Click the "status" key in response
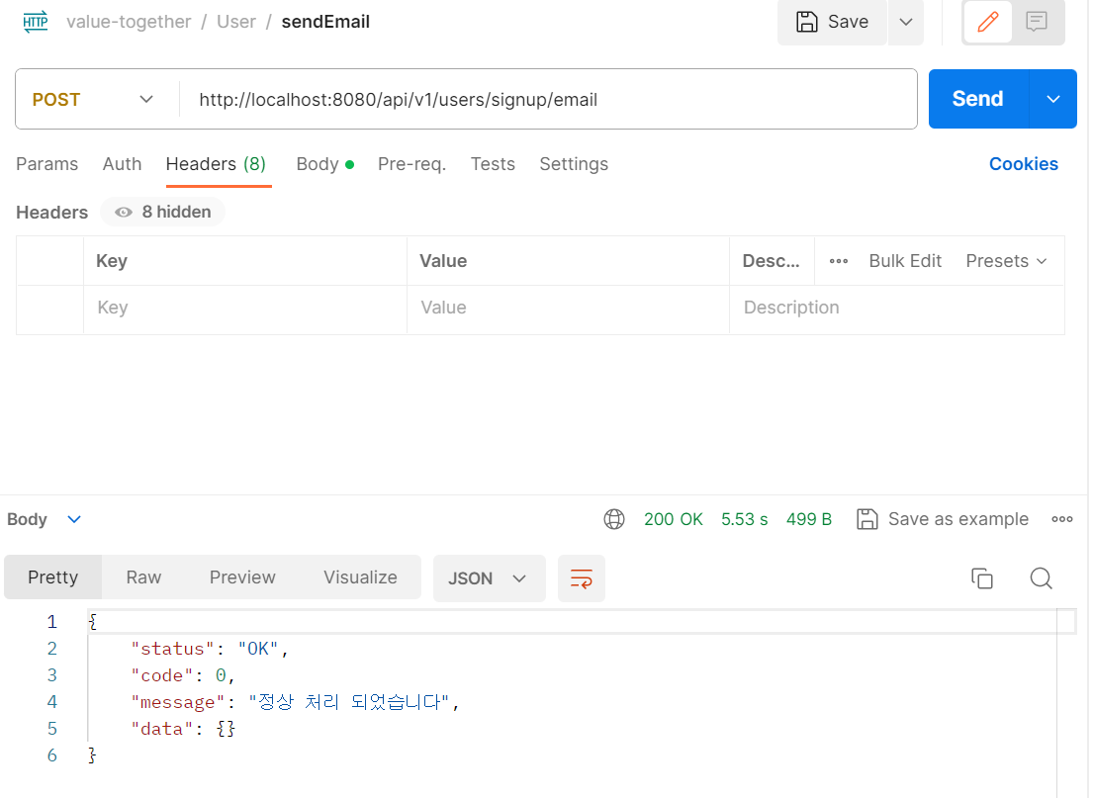The height and width of the screenshot is (798, 1093). coord(172,649)
